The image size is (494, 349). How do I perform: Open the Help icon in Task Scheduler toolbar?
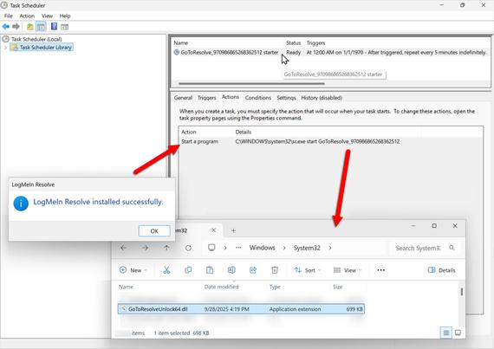54,27
